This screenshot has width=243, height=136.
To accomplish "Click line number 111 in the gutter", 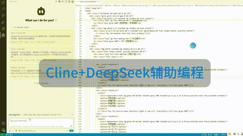I will tap(80, 90).
